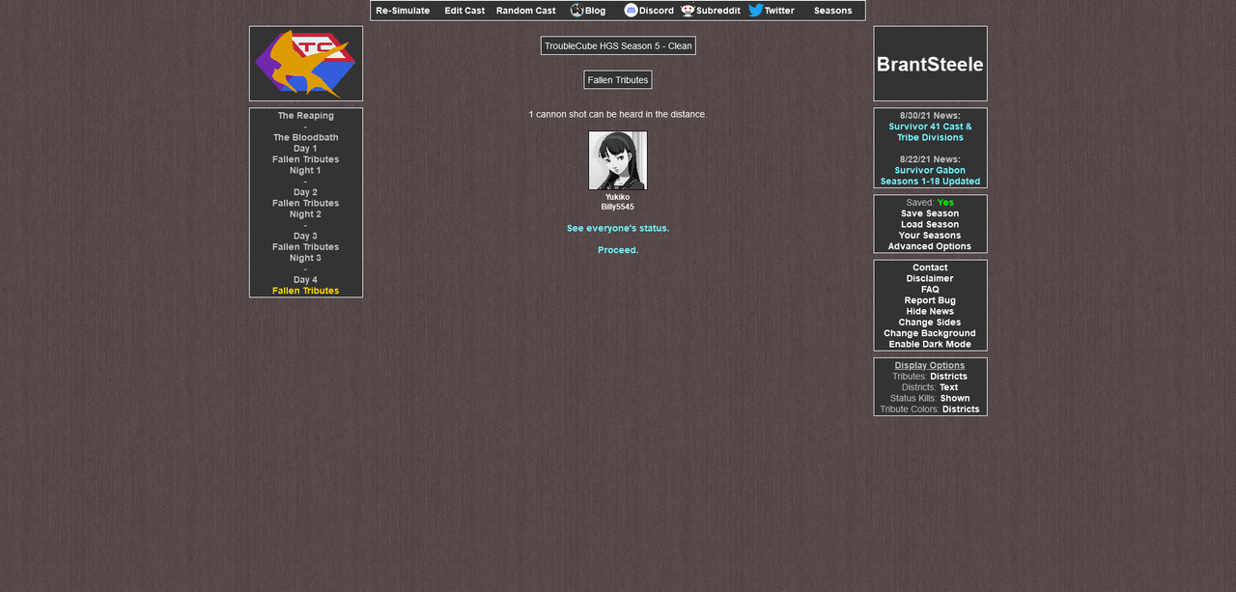Open Your Seasons
This screenshot has width=1236, height=592.
click(x=930, y=236)
